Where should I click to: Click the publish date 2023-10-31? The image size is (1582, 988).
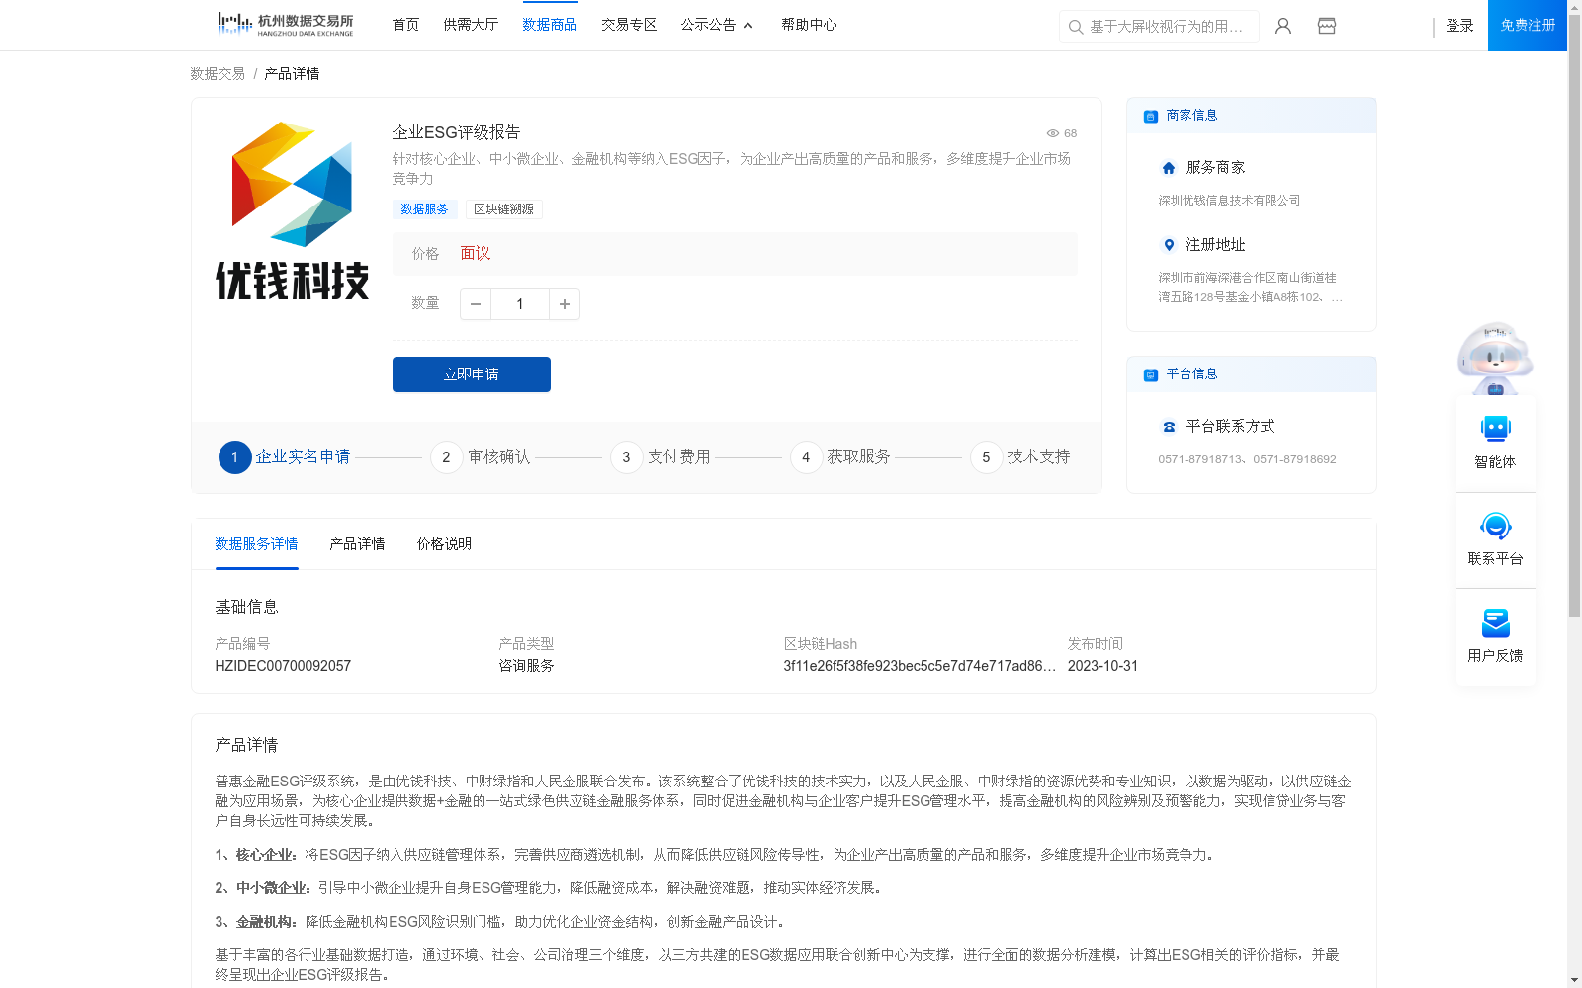click(x=1102, y=666)
